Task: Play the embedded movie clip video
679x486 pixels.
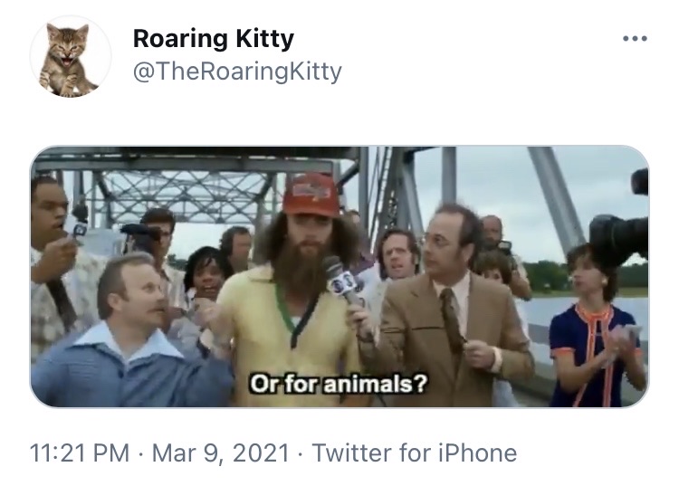Action: (x=339, y=277)
